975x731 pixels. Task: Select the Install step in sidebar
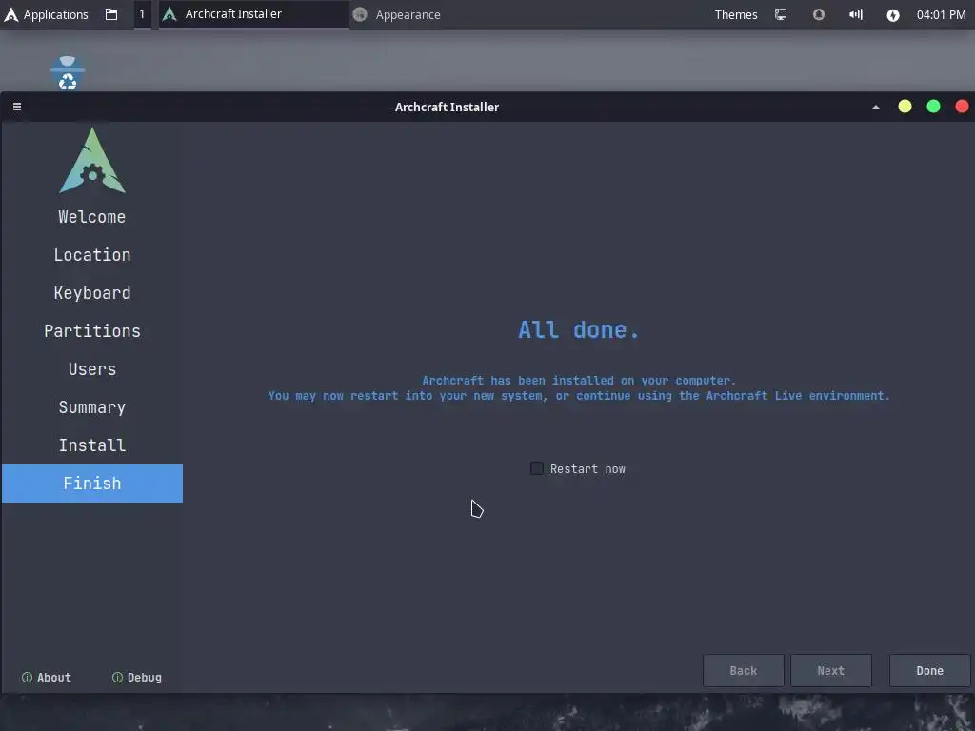pyautogui.click(x=92, y=445)
